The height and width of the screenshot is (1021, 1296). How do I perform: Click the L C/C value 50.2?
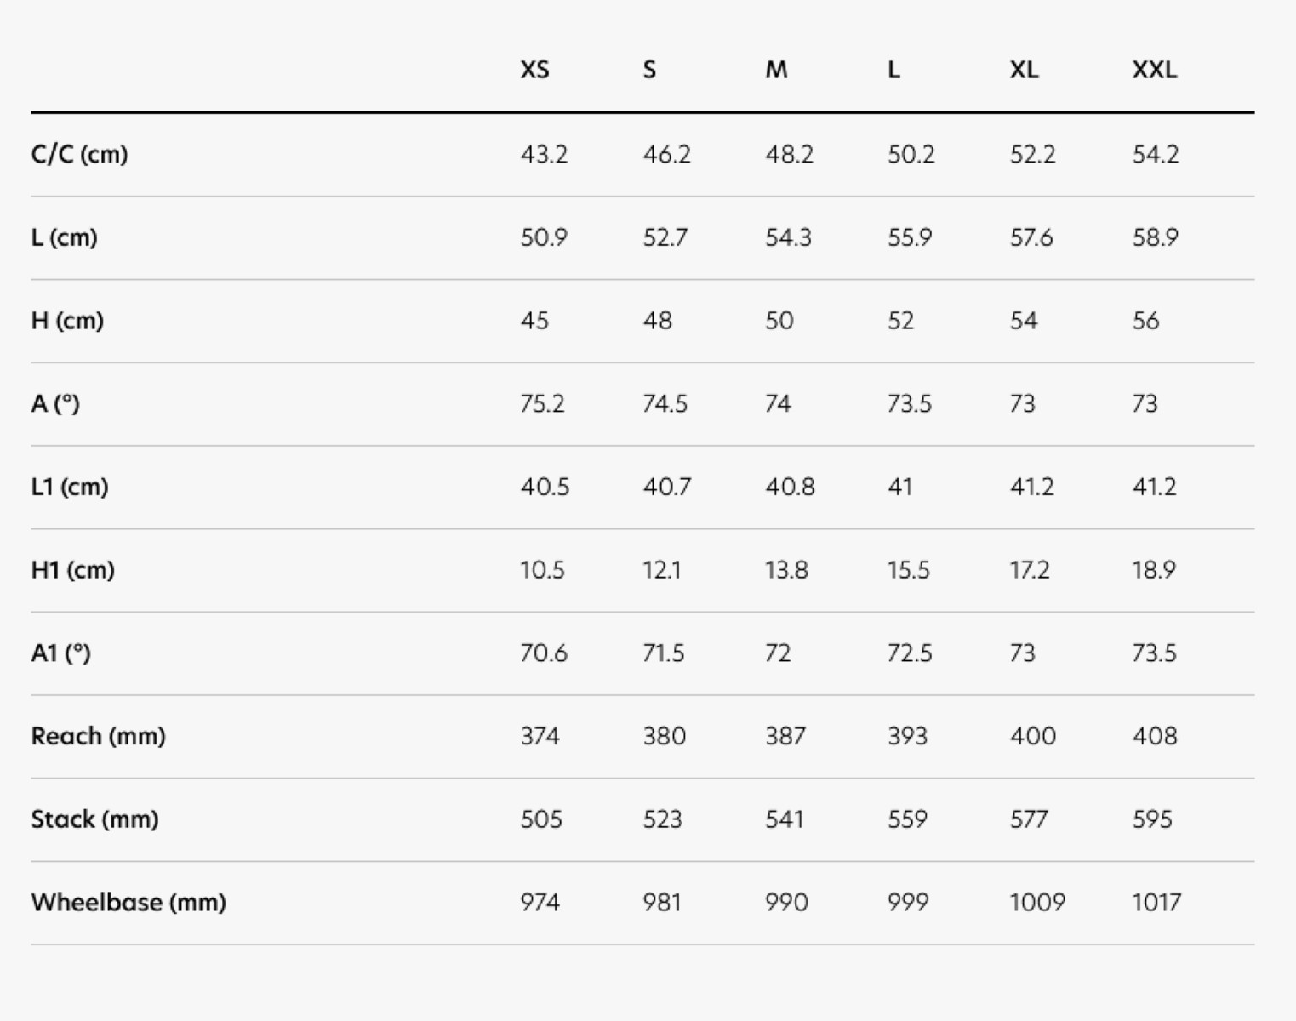pyautogui.click(x=911, y=155)
